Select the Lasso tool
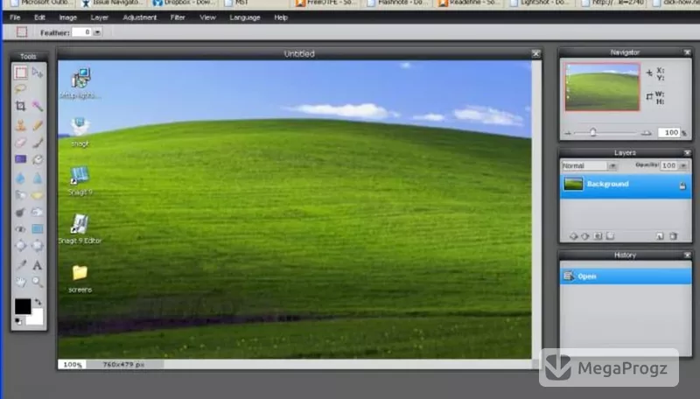The width and height of the screenshot is (700, 399). 20,89
